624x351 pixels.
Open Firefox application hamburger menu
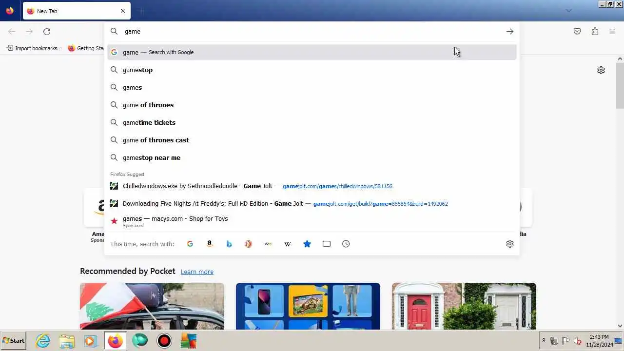(612, 31)
